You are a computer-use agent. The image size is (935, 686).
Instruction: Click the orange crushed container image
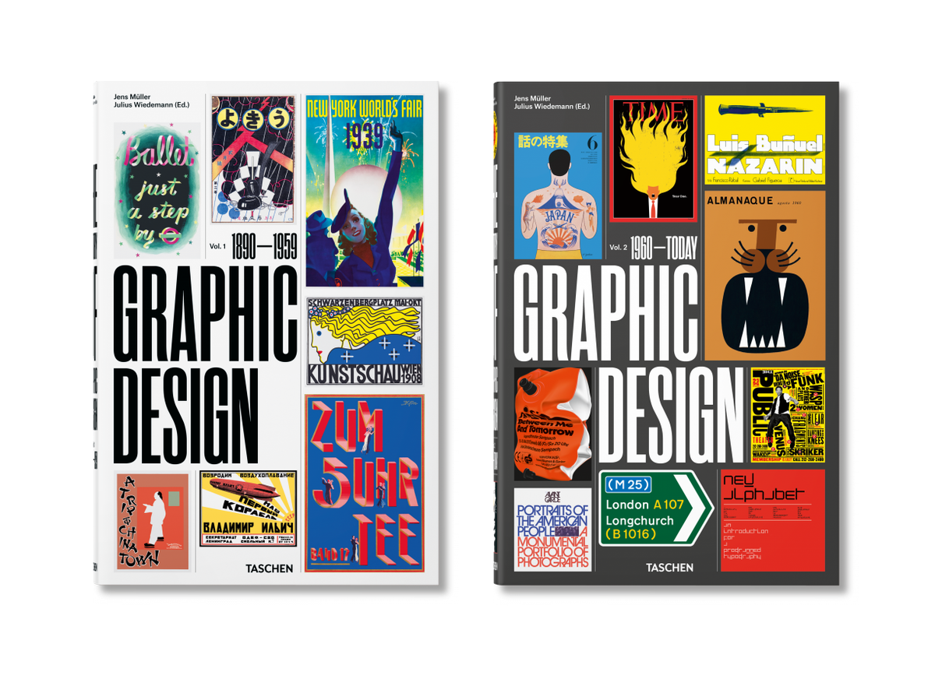pyautogui.click(x=552, y=424)
